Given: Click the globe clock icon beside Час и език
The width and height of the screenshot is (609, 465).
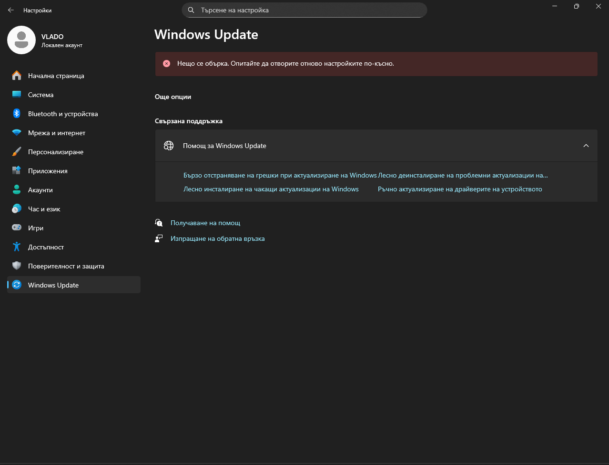Looking at the screenshot, I should coord(17,209).
